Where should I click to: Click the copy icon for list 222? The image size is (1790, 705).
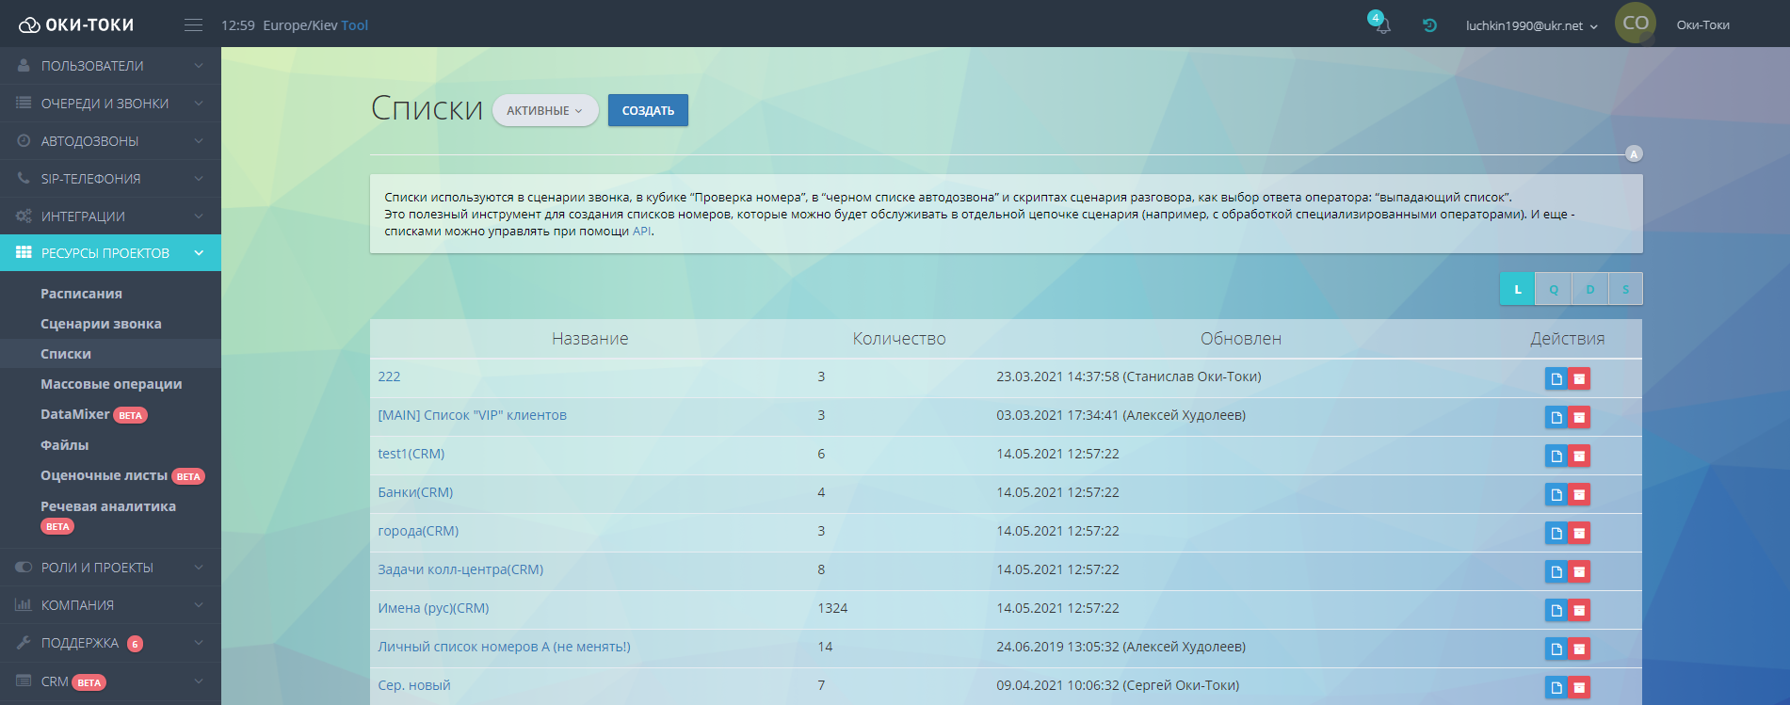click(x=1556, y=378)
